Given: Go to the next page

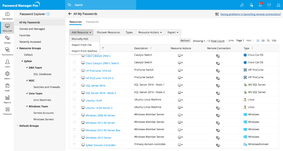Looking at the screenshot, I should click(250, 40).
